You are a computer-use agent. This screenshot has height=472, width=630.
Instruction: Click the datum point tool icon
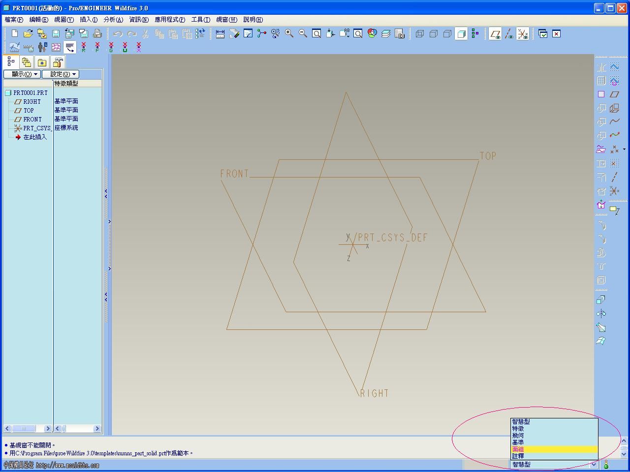[x=614, y=149]
